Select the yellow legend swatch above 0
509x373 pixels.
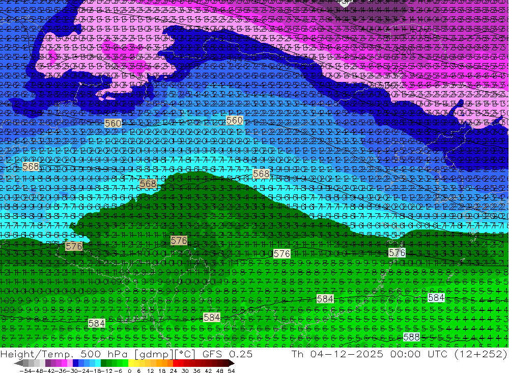click(x=131, y=363)
